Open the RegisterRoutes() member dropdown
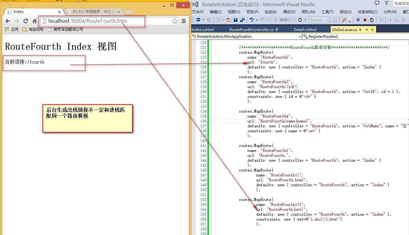 (356, 36)
